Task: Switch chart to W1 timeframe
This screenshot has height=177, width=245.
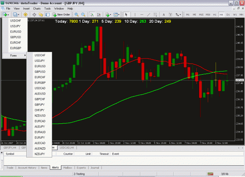Action: point(235,14)
